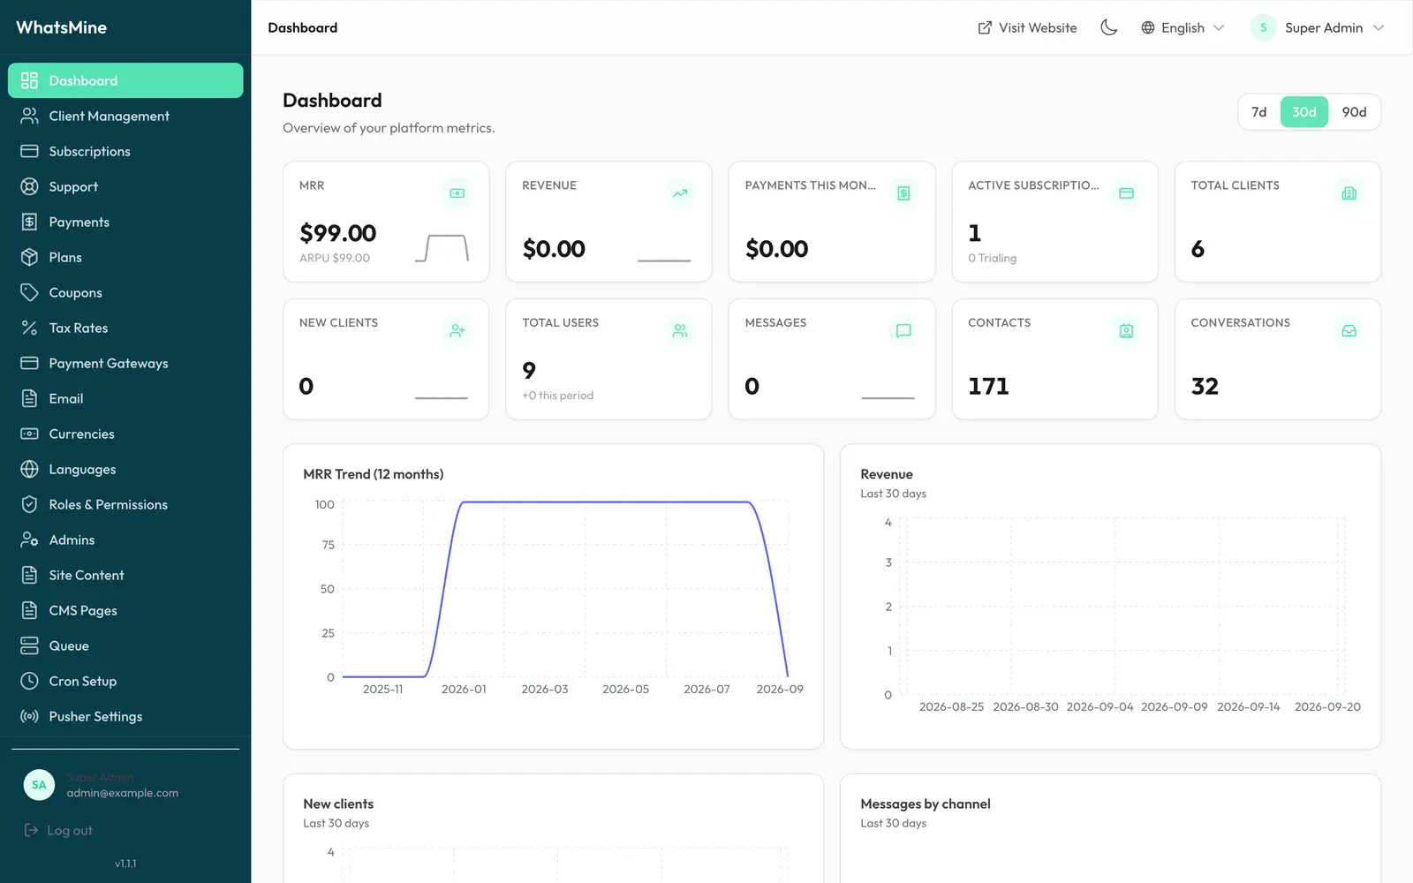1413x883 pixels.
Task: Click the New Clients user-plus icon
Action: pos(457,331)
